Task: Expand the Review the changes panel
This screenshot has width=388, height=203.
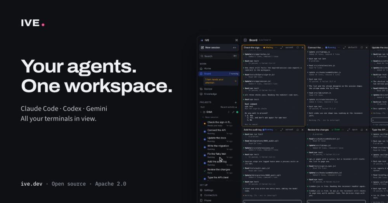Action: click(x=348, y=130)
